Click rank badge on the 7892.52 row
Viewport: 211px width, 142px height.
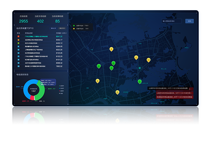pos(18,66)
